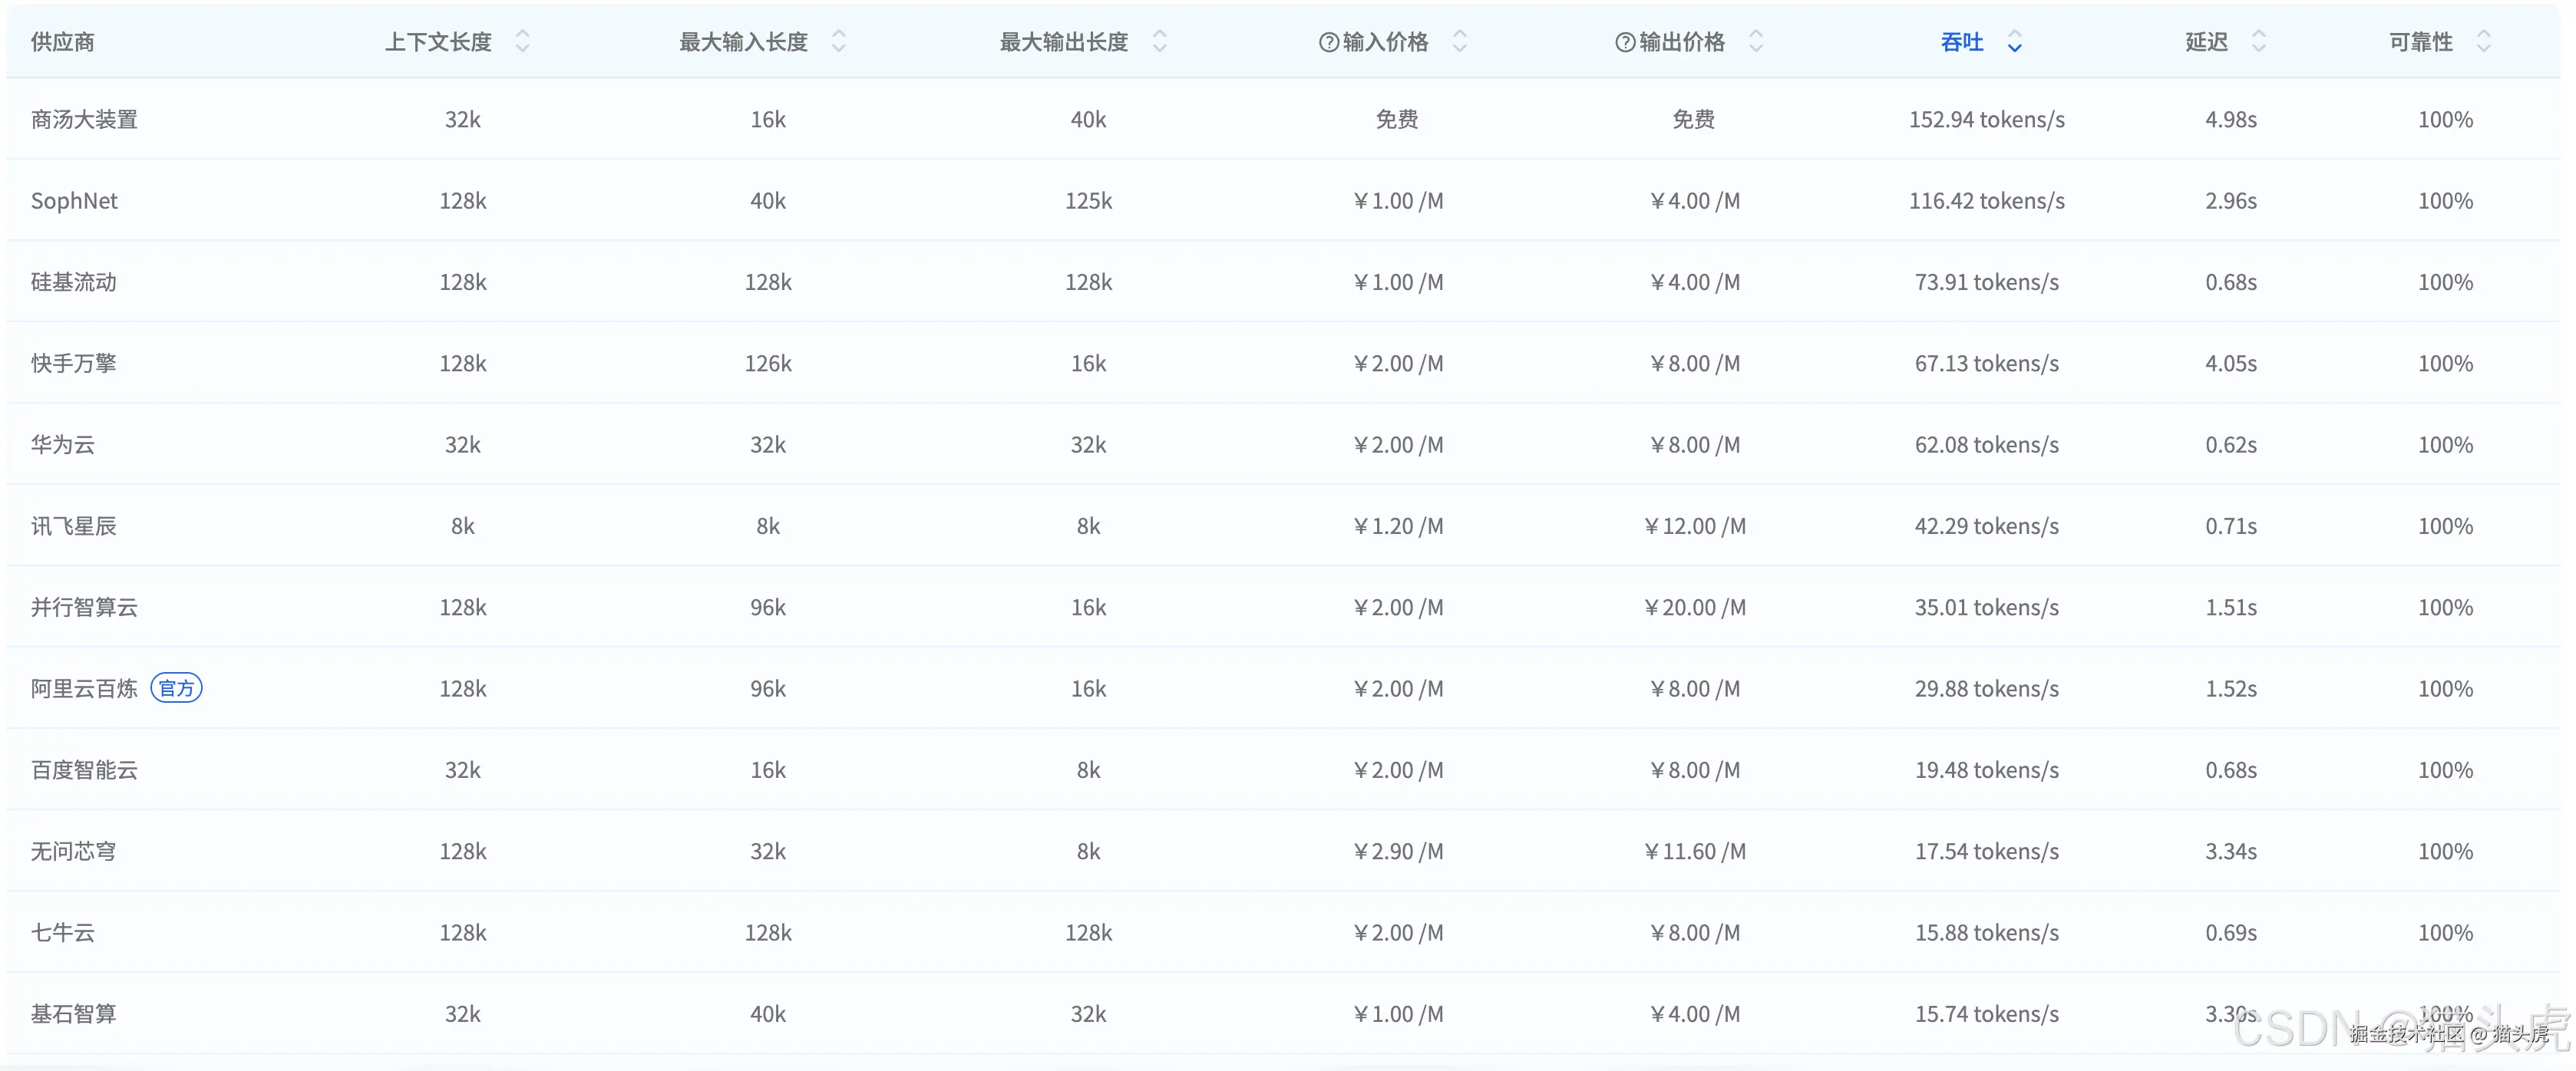This screenshot has width=2576, height=1071.
Task: Open the 七牛云 provider entry
Action: (x=62, y=932)
